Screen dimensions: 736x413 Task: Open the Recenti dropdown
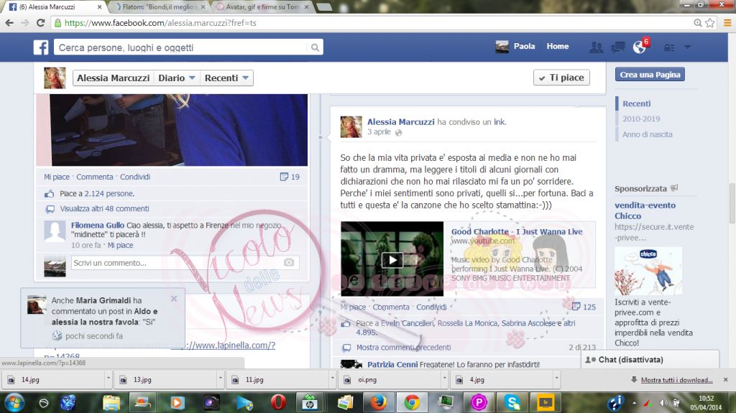[226, 78]
